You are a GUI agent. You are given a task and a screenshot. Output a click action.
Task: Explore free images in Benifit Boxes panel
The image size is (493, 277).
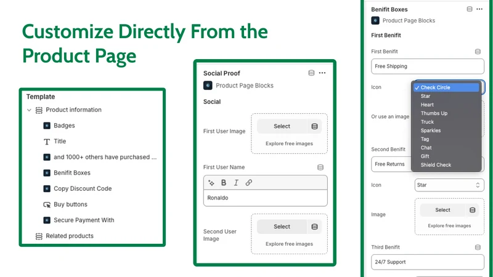pyautogui.click(x=449, y=226)
